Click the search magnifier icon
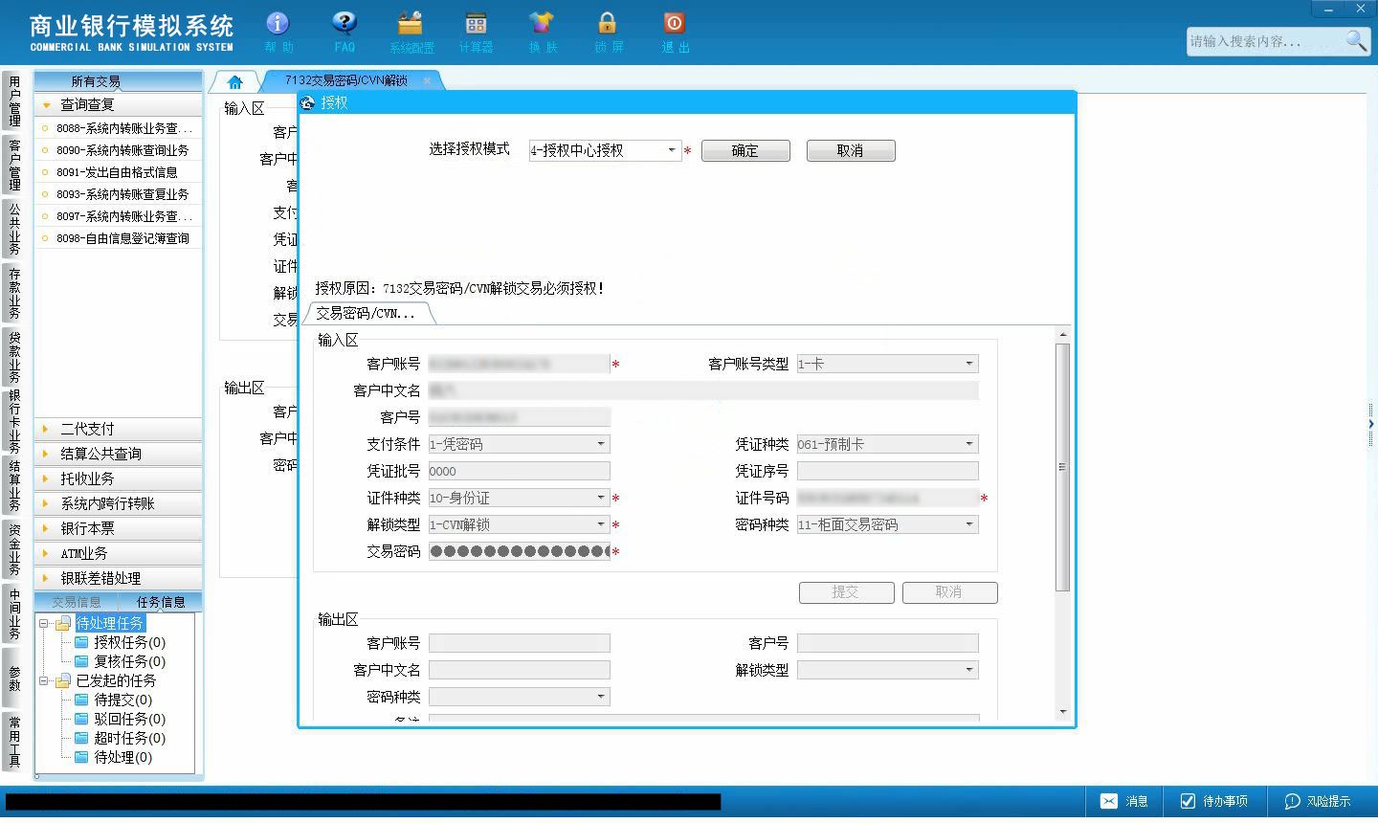Image resolution: width=1378 pixels, height=823 pixels. coord(1356,41)
